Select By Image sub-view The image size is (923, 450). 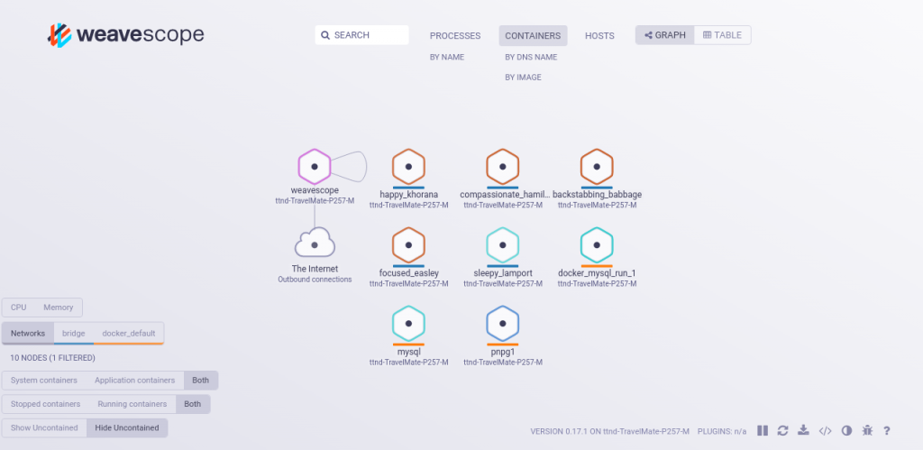(523, 78)
